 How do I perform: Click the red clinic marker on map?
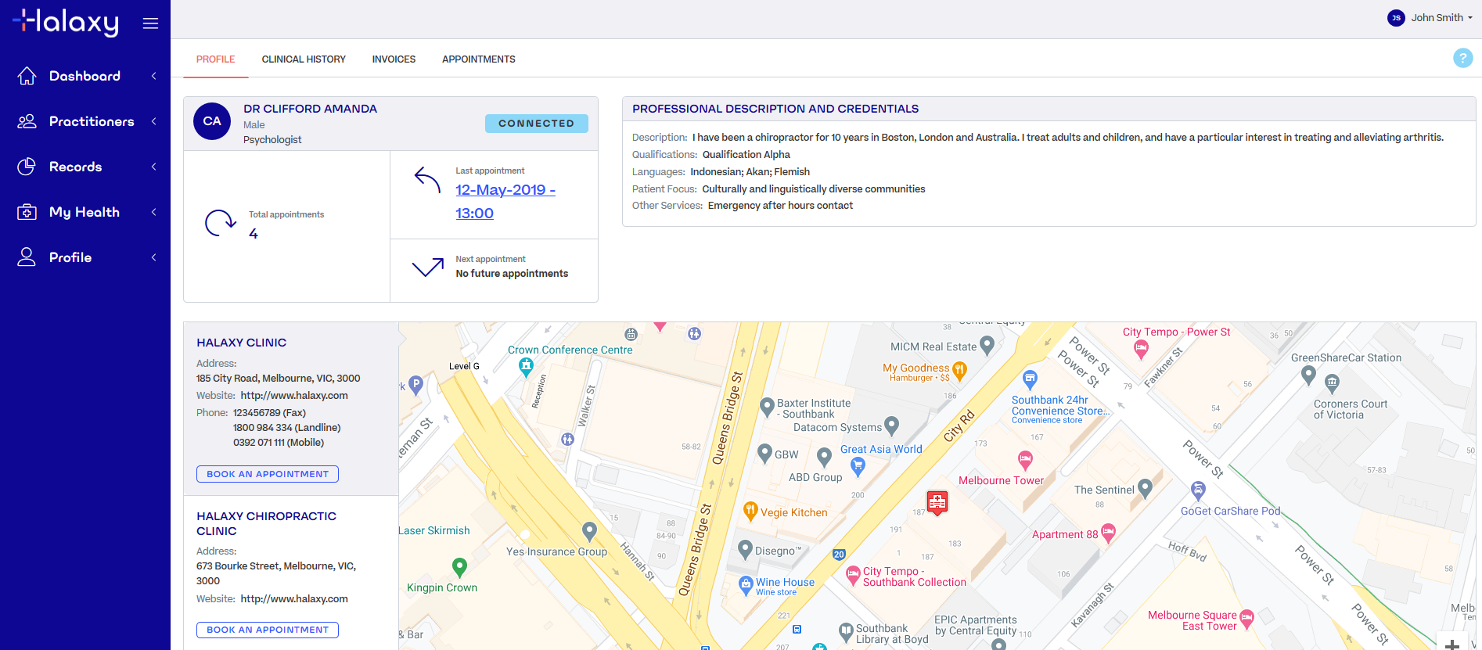(937, 502)
